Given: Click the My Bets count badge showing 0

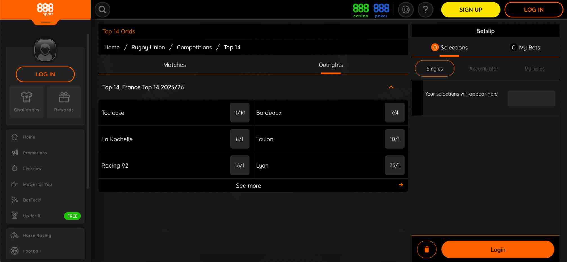Looking at the screenshot, I should (514, 48).
